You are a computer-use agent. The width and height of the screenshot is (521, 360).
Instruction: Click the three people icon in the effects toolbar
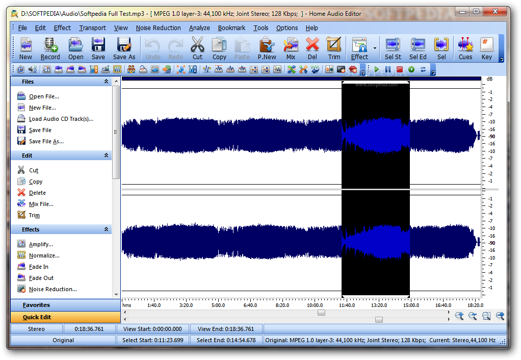click(131, 69)
